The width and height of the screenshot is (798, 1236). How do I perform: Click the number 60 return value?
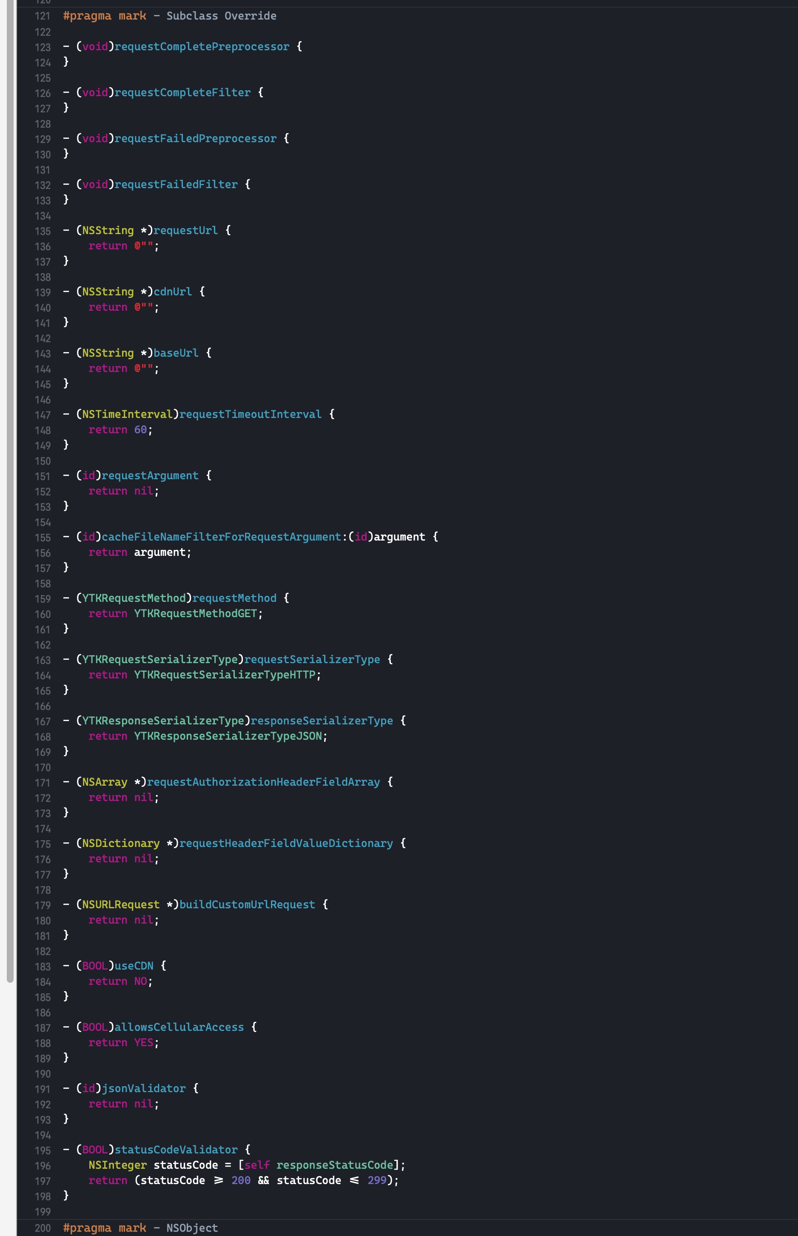(x=140, y=430)
